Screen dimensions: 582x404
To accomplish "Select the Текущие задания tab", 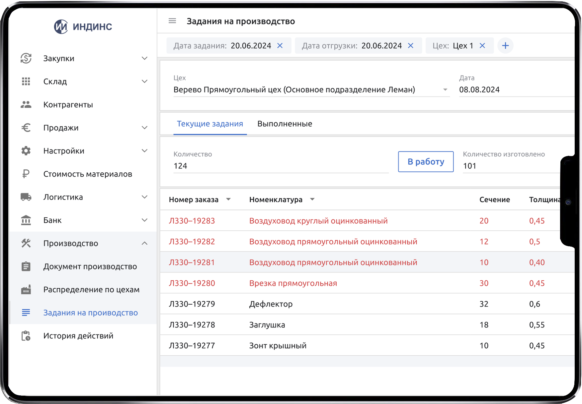I will (210, 124).
